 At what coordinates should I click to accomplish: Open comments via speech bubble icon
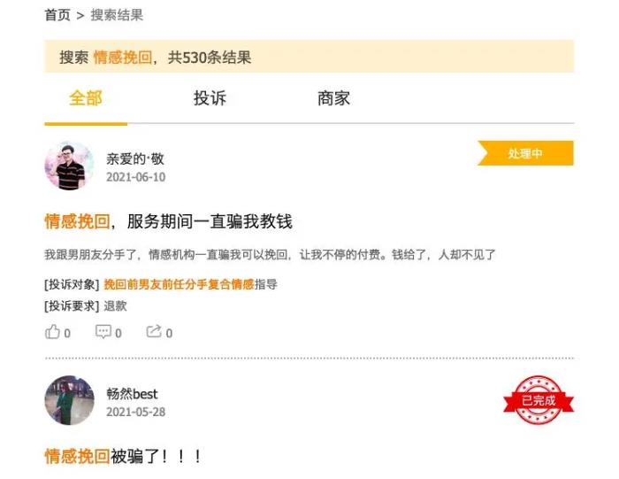coord(103,332)
